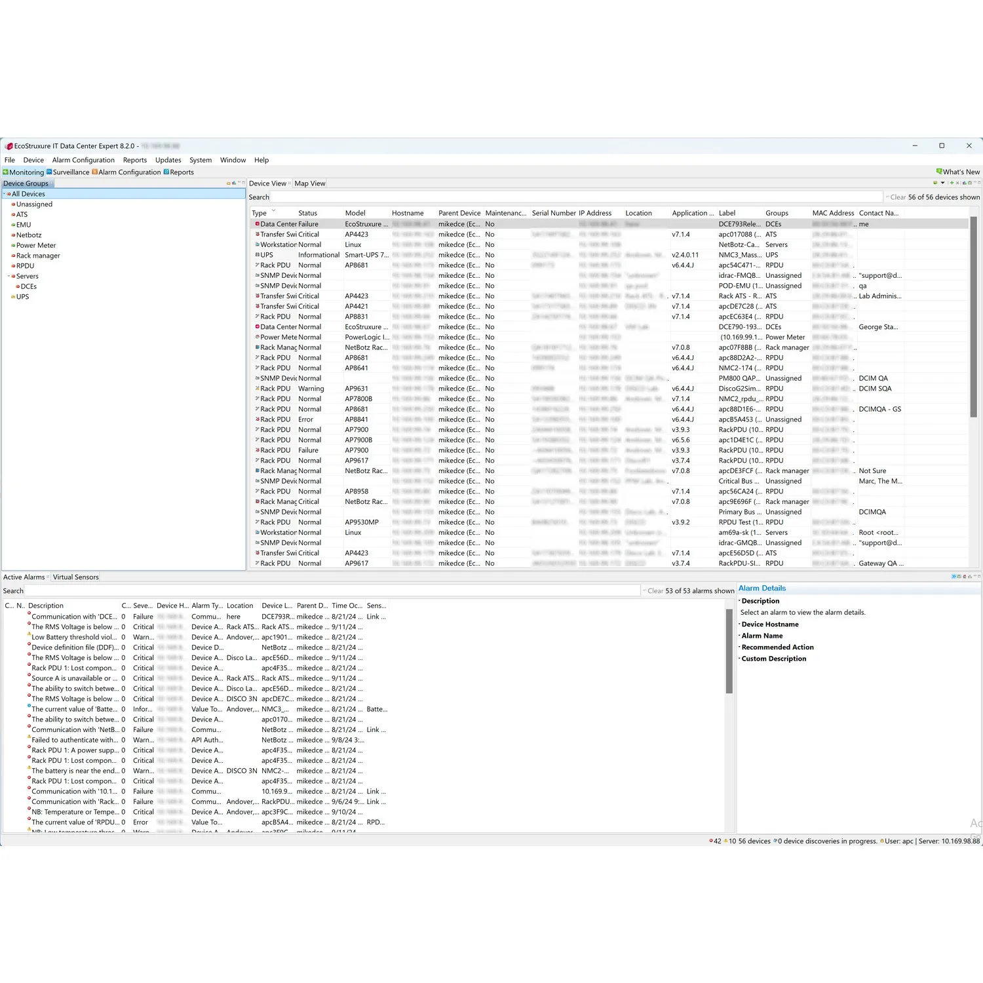Click Clear next to the device search

[x=897, y=197]
